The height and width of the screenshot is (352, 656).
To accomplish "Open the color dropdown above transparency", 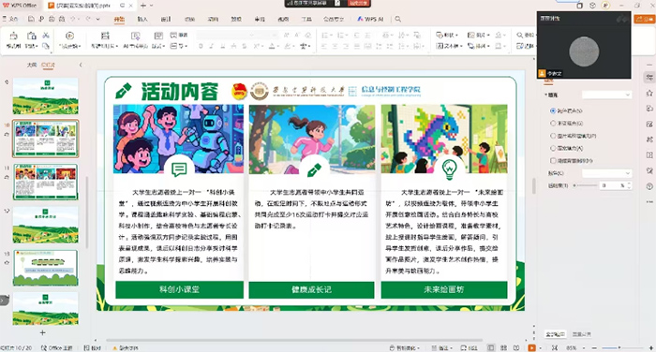I will pyautogui.click(x=606, y=173).
